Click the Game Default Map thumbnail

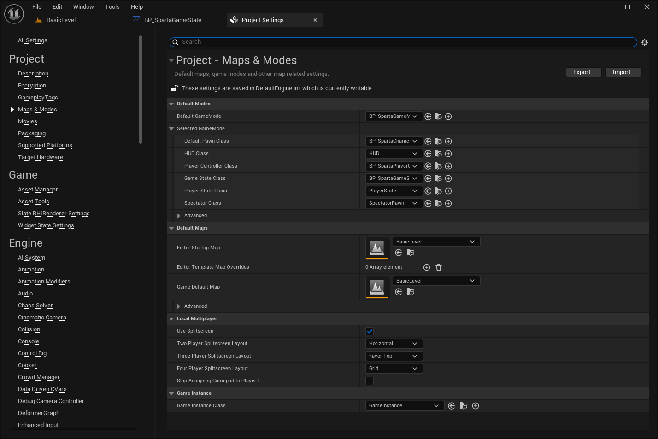(377, 287)
